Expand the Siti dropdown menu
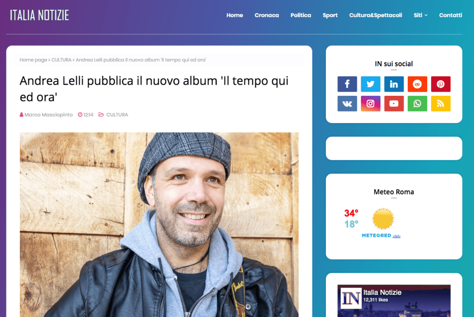This screenshot has width=474, height=317. (420, 15)
